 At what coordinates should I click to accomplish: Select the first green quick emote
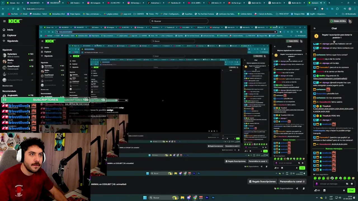[x=315, y=178]
